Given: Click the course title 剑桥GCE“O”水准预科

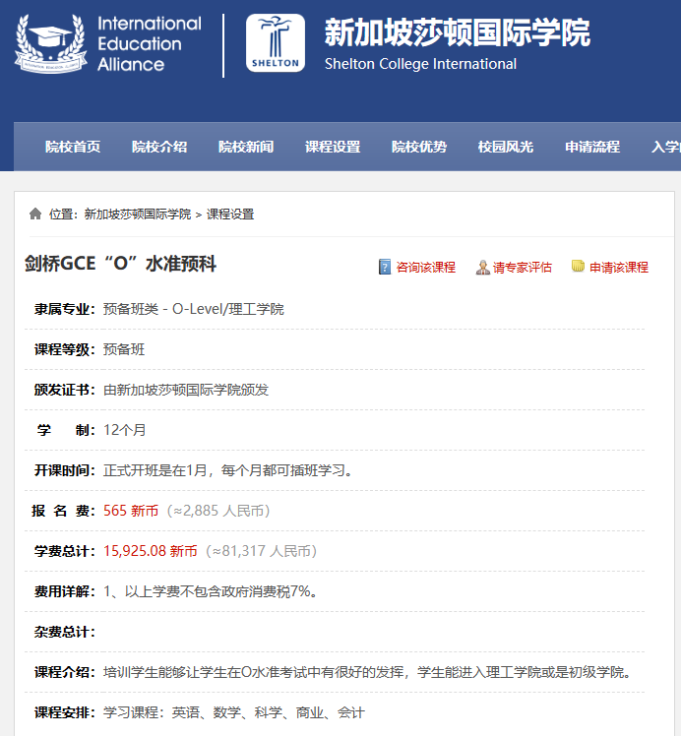Looking at the screenshot, I should (x=121, y=264).
